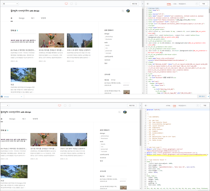Click 새로고침 button in top editor

coord(134,4)
